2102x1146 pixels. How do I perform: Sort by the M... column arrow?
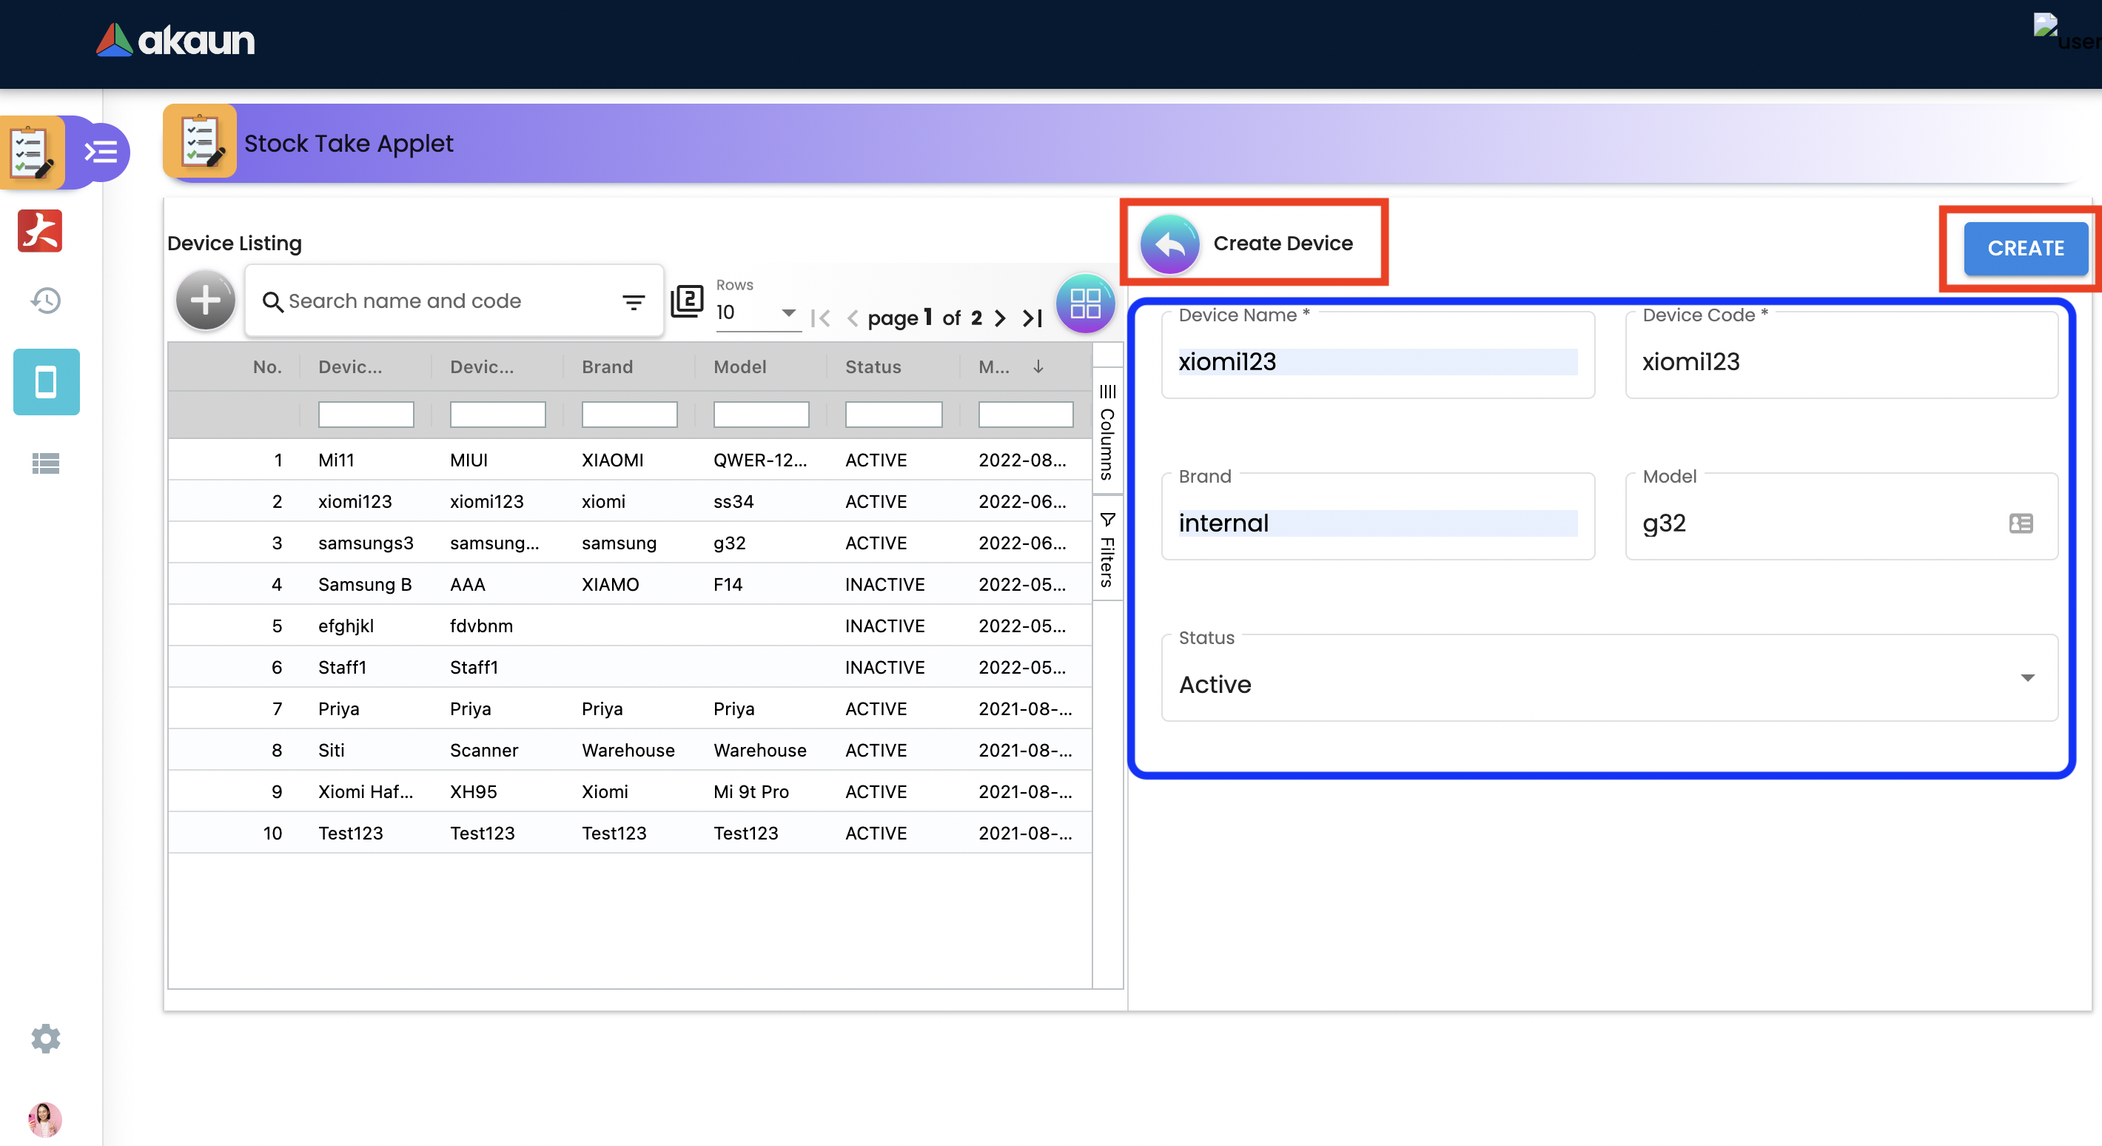1038,367
